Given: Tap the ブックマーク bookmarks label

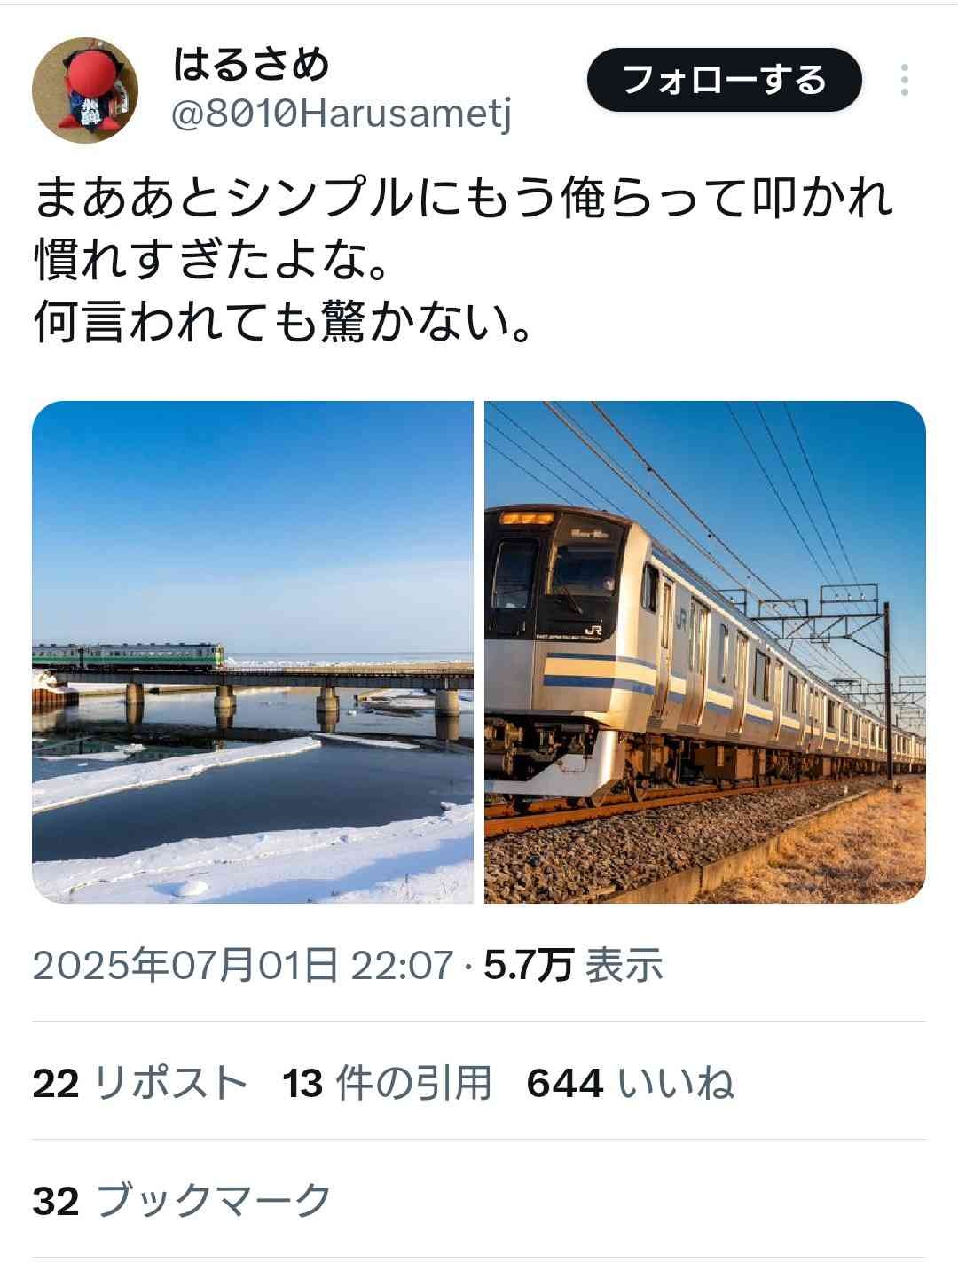Looking at the screenshot, I should [213, 1202].
